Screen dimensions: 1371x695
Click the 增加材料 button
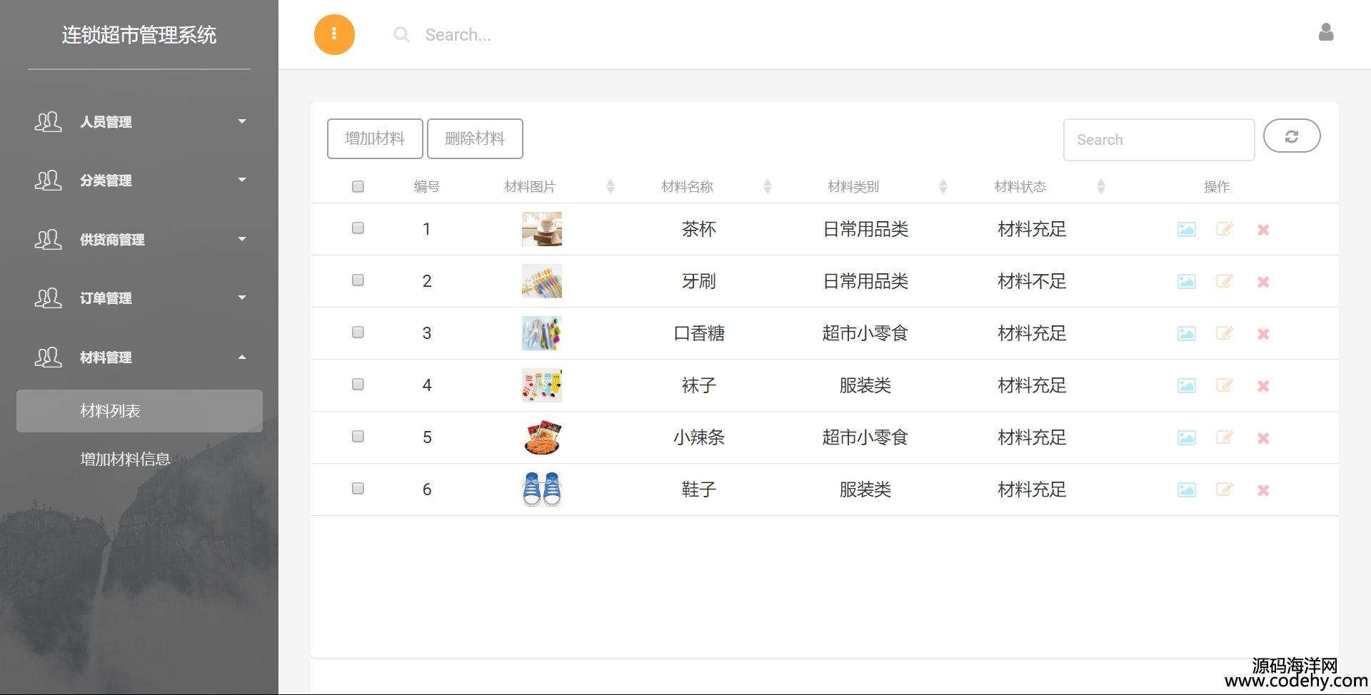tap(375, 138)
